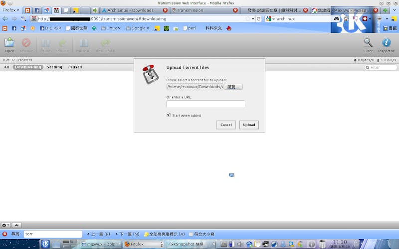This screenshot has width=399, height=249.
Task: Click the browse file button in dialog
Action: click(233, 87)
